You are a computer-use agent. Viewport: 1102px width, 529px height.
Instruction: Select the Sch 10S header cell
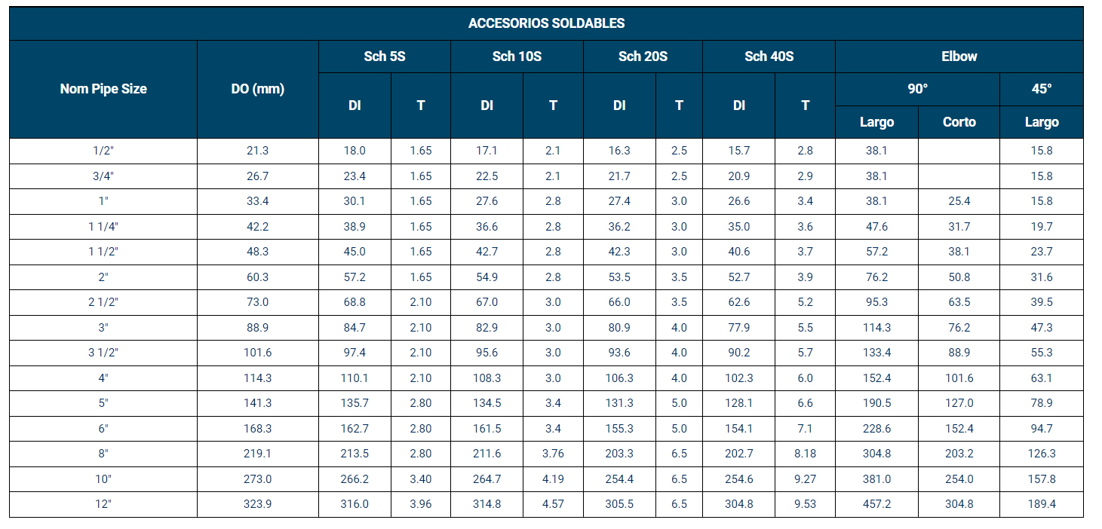pyautogui.click(x=517, y=57)
